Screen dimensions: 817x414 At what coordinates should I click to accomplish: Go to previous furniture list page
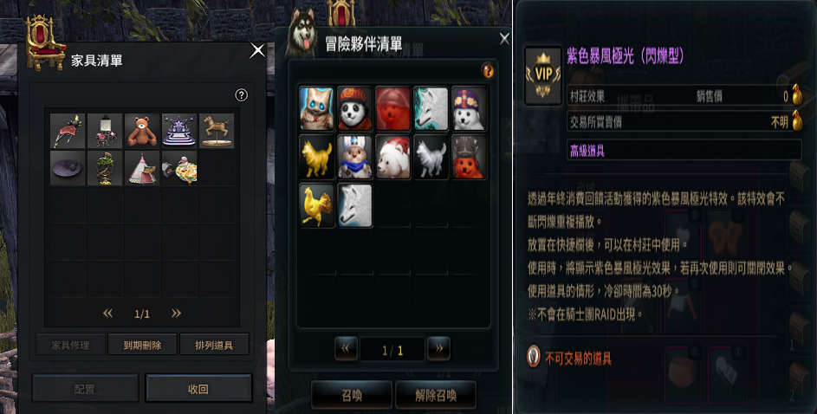(107, 313)
